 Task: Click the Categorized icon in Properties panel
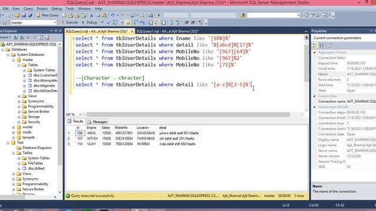[315, 45]
